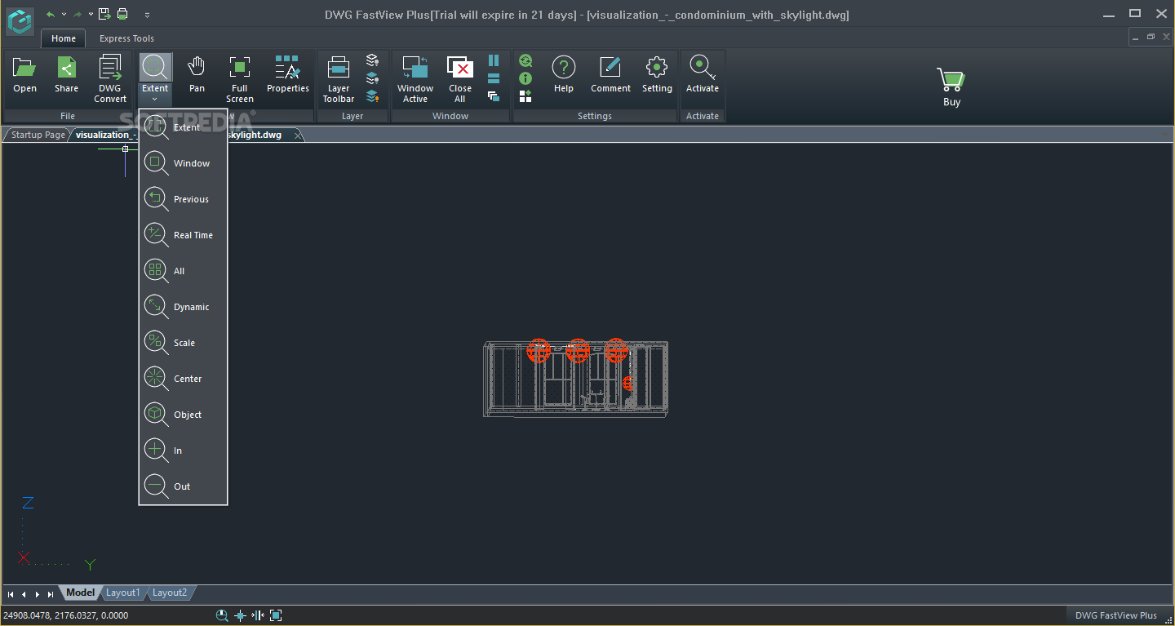Open the Properties panel

click(288, 75)
